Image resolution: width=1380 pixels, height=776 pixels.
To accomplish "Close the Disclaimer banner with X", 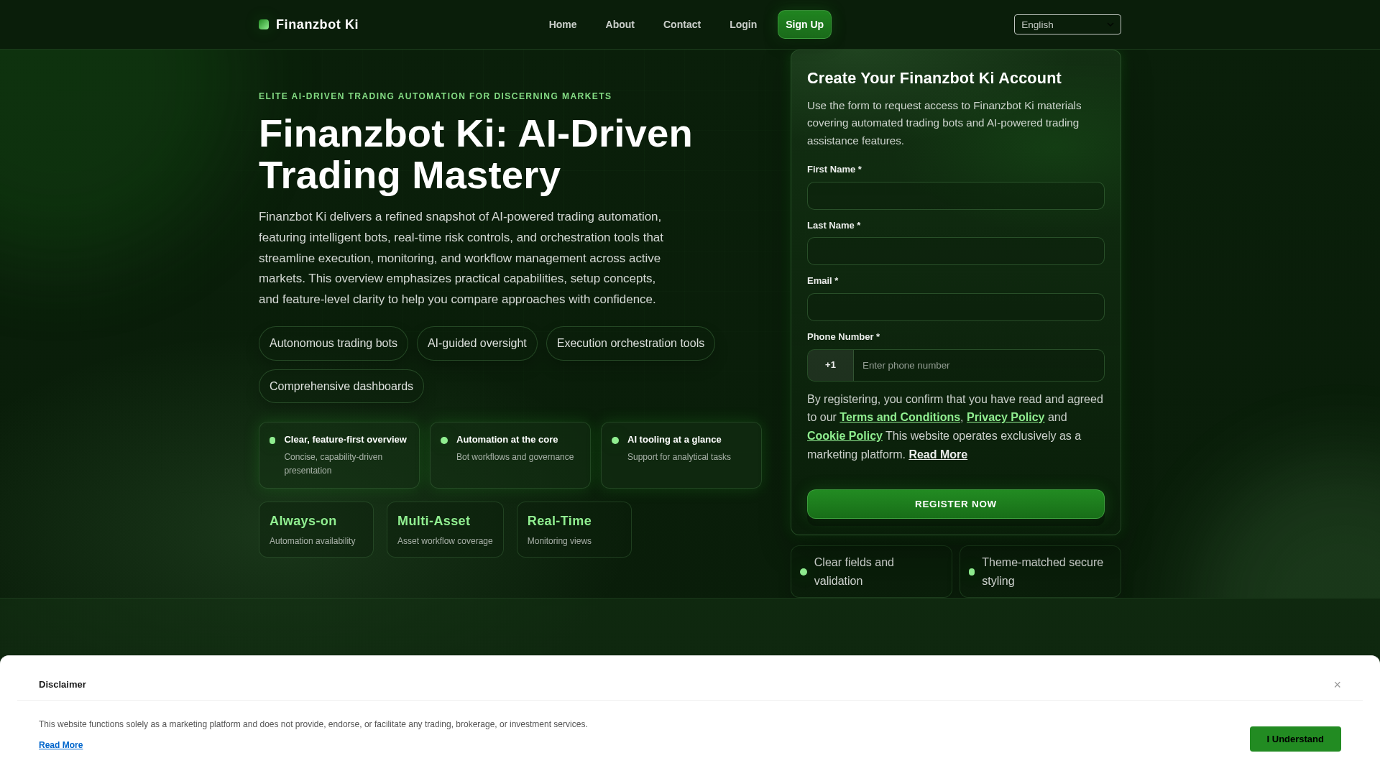I will 1337,685.
